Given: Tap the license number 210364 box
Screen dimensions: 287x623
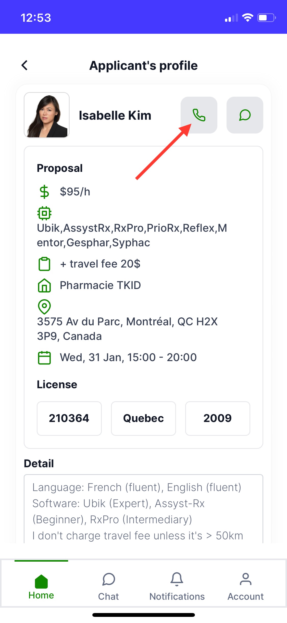Looking at the screenshot, I should tap(69, 418).
